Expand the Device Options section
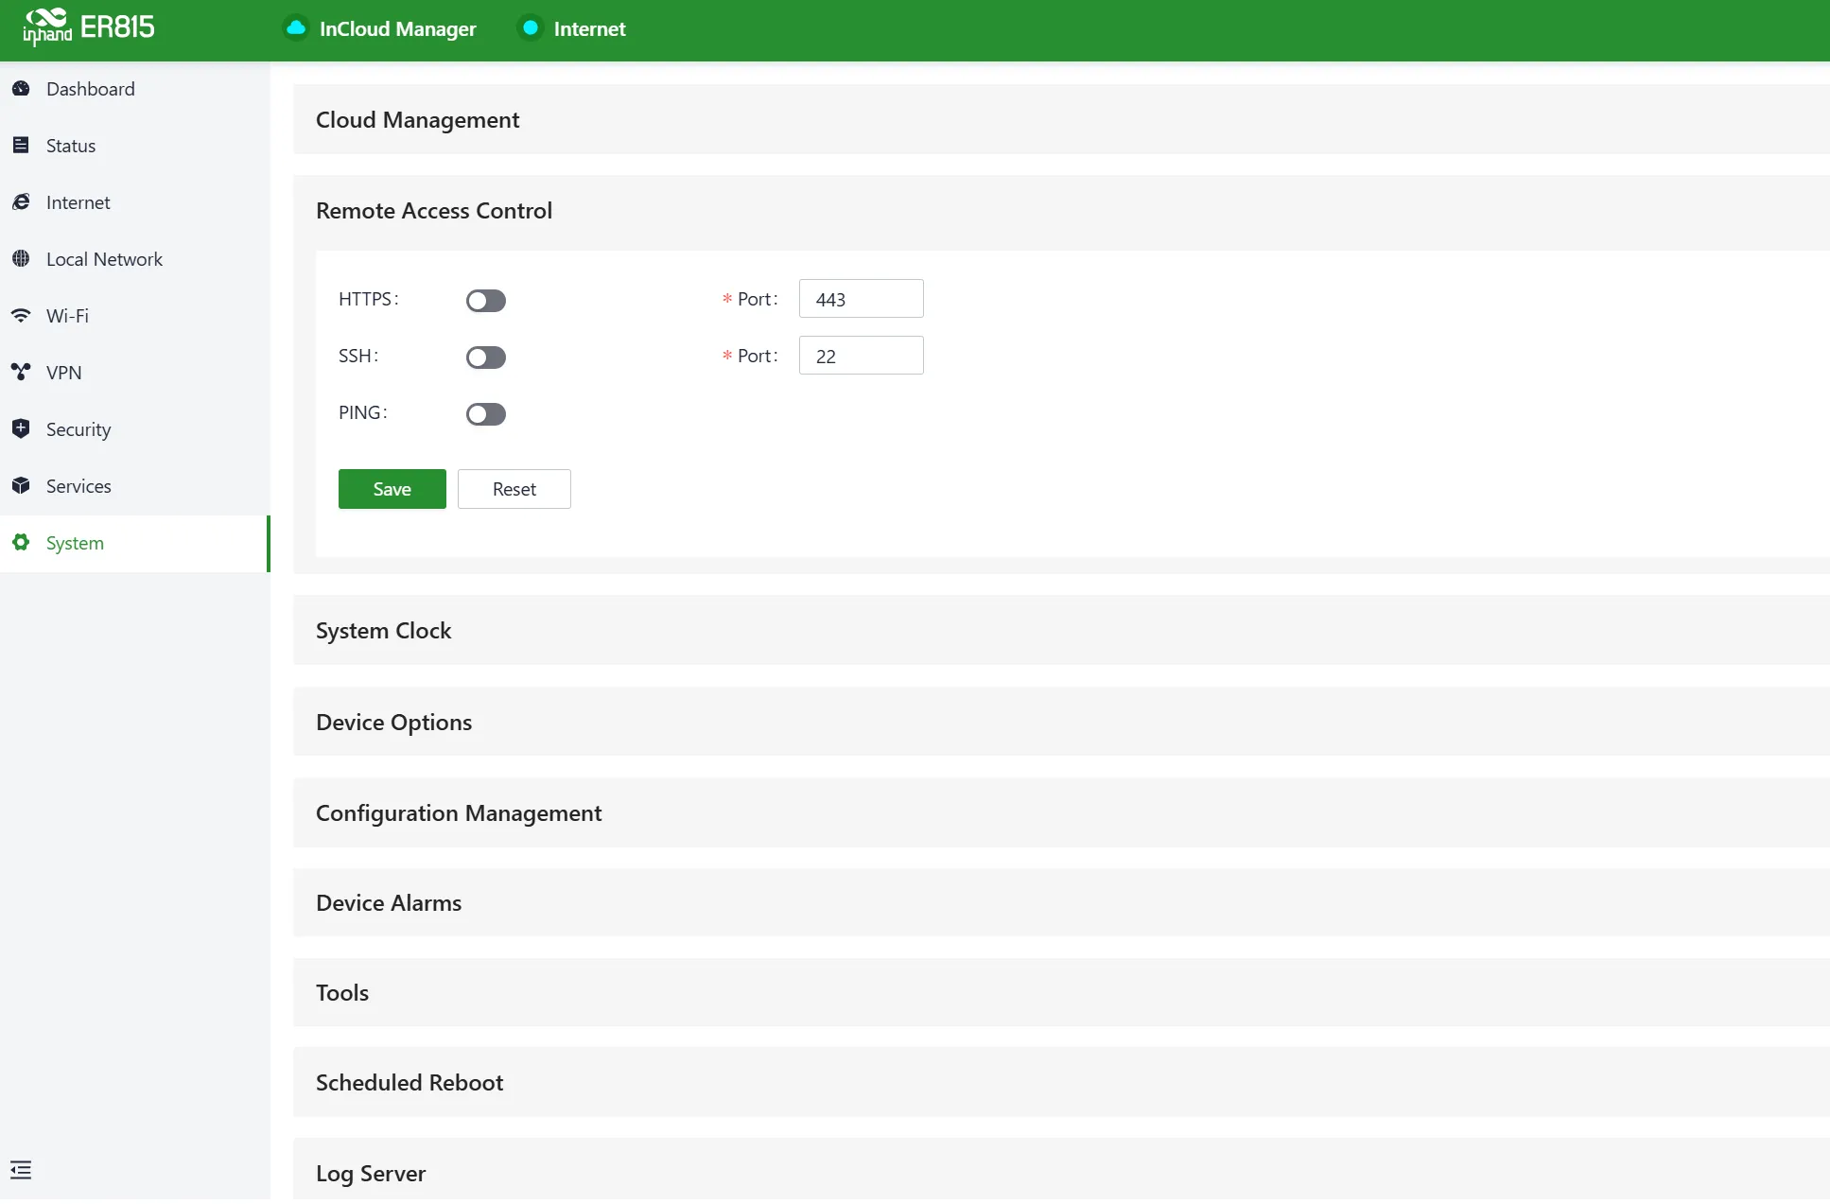This screenshot has width=1830, height=1204. pos(1061,723)
